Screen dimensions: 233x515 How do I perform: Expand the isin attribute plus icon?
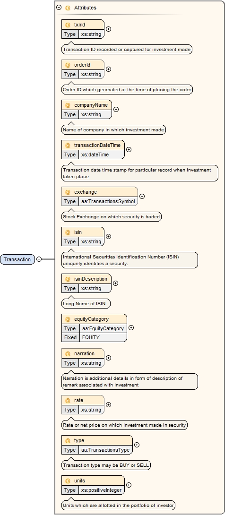108,237
